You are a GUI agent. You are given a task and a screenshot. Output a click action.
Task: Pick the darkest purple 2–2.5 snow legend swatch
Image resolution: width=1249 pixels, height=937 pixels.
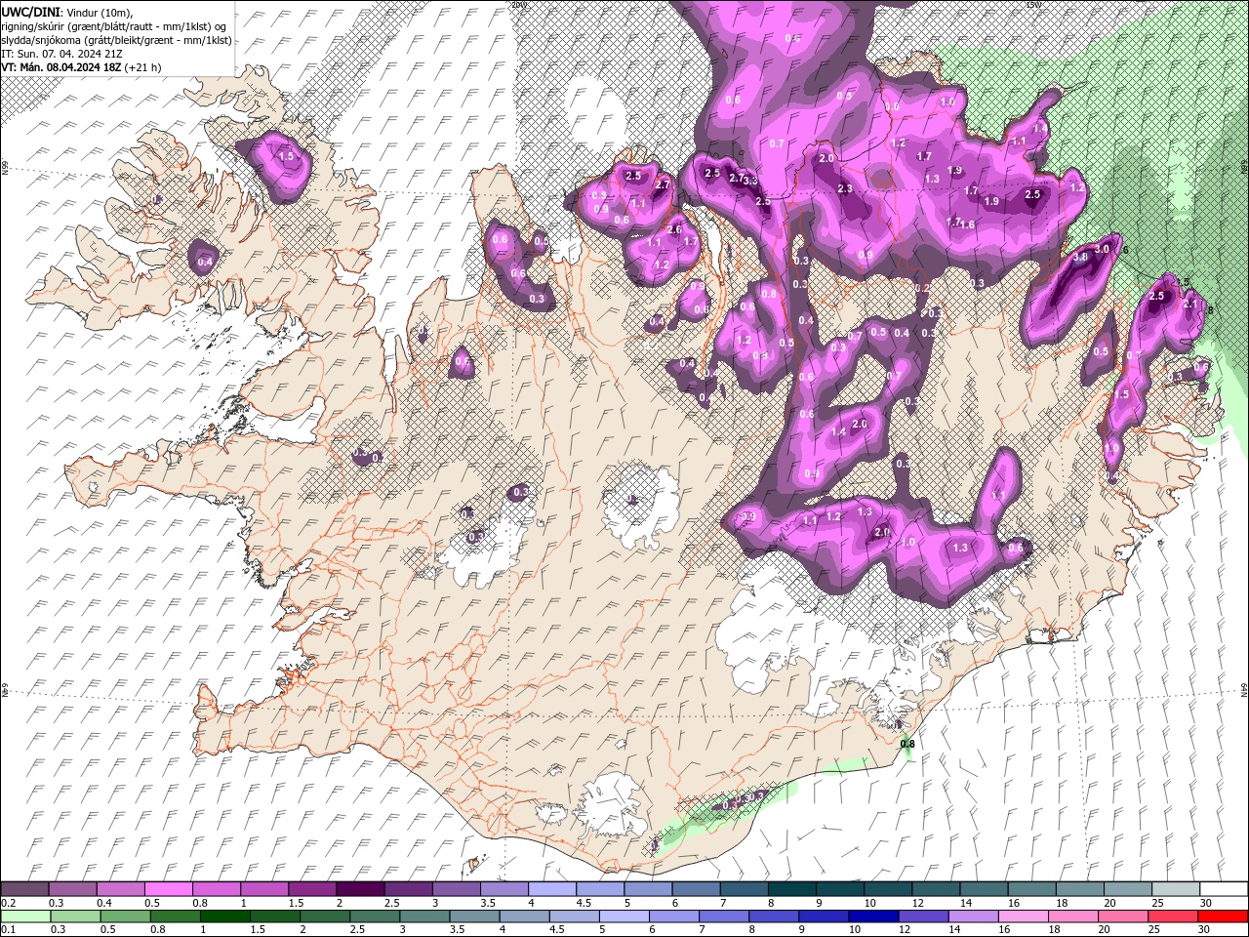tap(360, 889)
